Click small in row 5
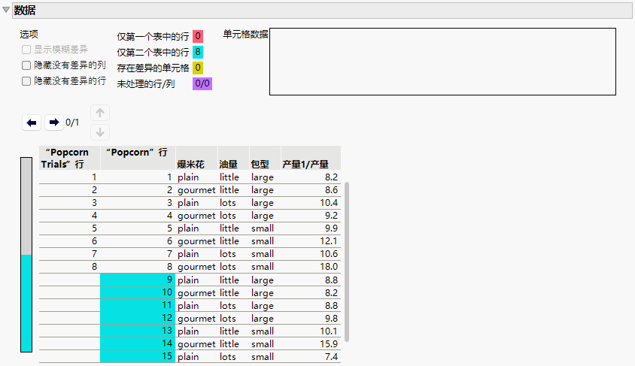Screen dimensions: 635x366 coord(263,228)
